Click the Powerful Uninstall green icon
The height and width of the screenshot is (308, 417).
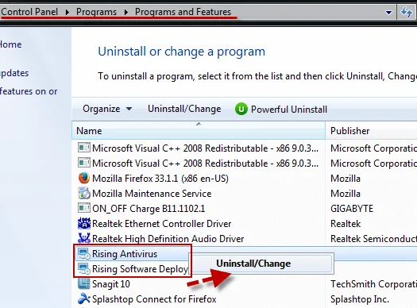point(241,110)
